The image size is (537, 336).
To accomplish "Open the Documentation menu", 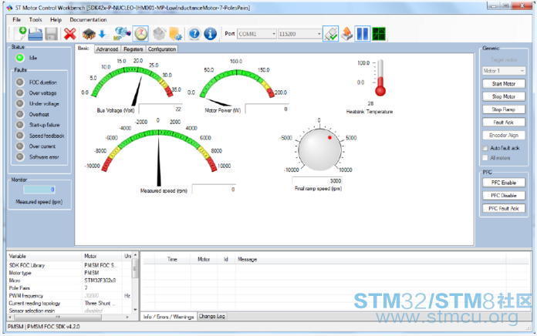I will 88,19.
